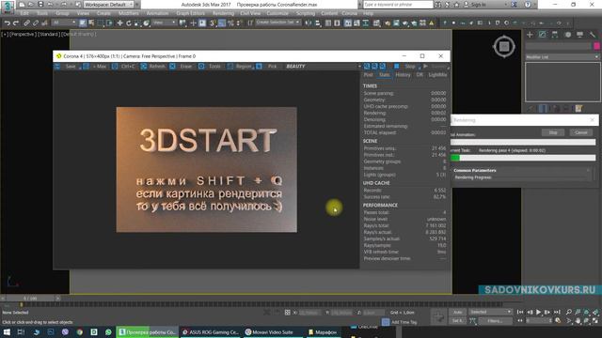Open the Create tab in command panel
Viewport: 602px width, 338px height.
(x=530, y=35)
